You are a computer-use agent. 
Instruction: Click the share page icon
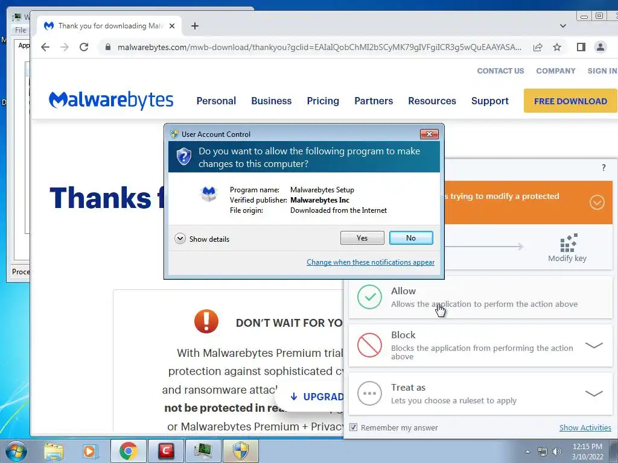538,47
